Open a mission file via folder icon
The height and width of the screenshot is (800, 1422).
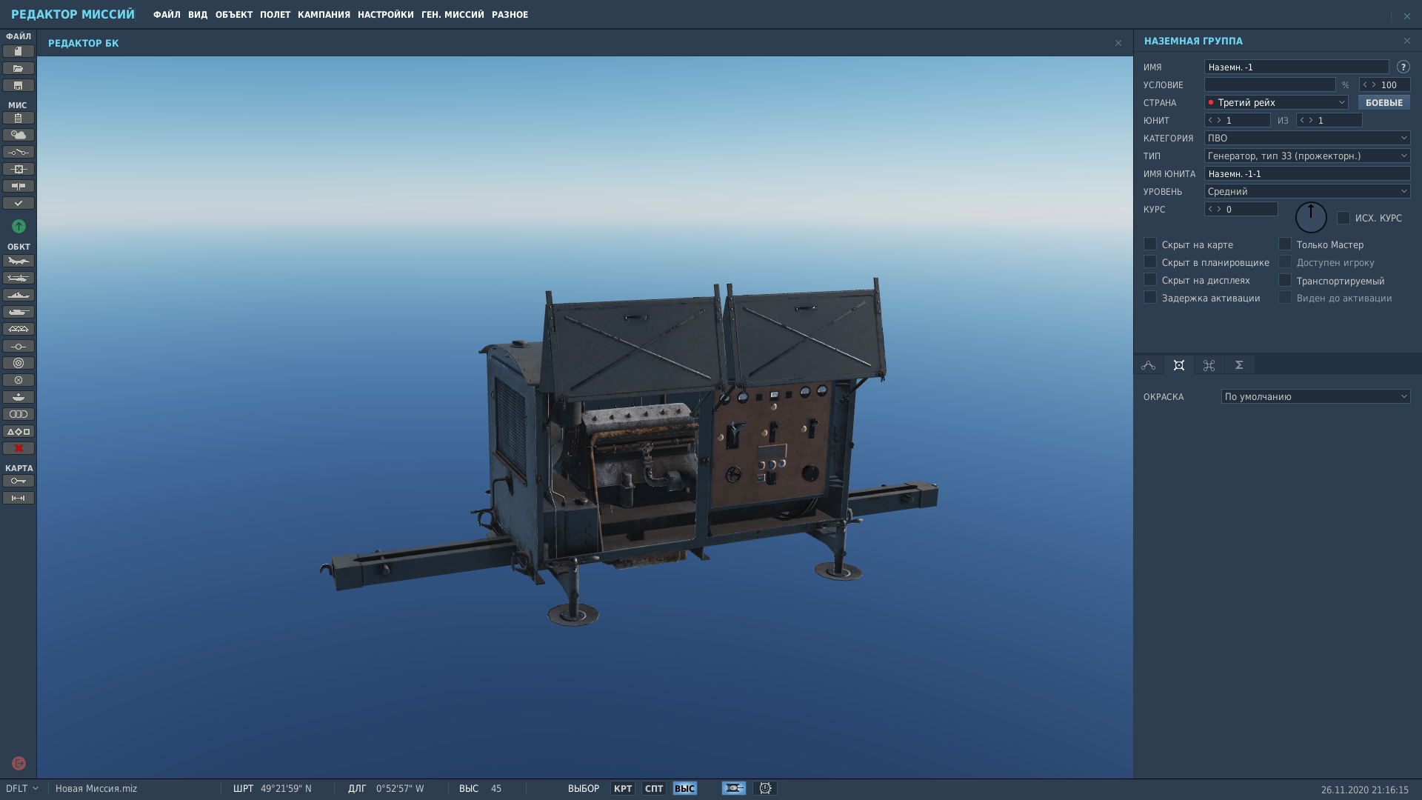pos(19,68)
